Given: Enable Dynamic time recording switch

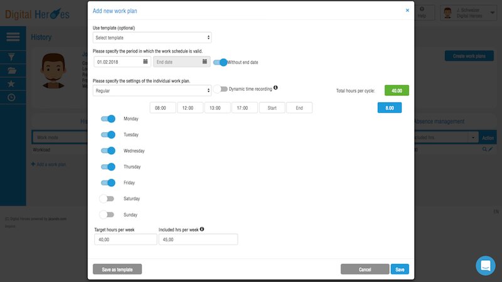Looking at the screenshot, I should point(220,89).
